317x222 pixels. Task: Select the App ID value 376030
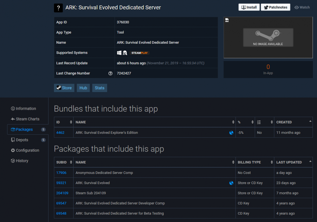(x=123, y=22)
